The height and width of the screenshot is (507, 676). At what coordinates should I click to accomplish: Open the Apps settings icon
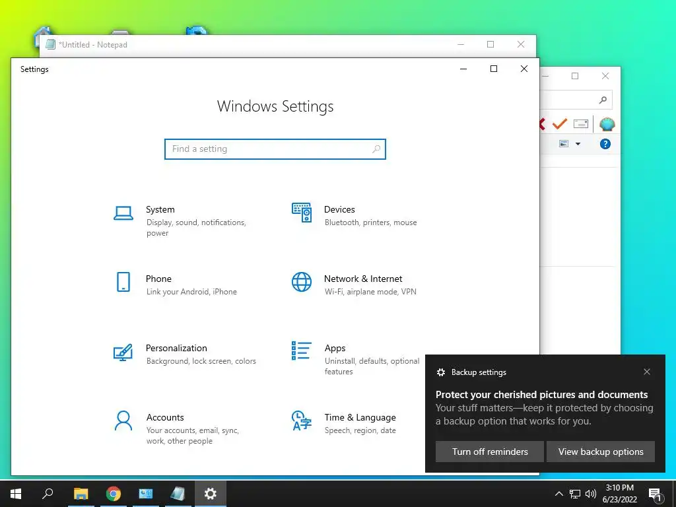tap(301, 351)
